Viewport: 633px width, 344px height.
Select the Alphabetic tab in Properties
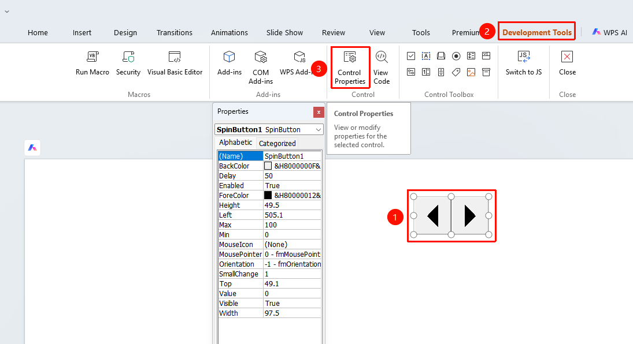pyautogui.click(x=236, y=143)
